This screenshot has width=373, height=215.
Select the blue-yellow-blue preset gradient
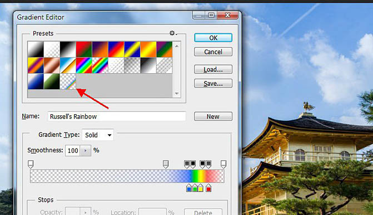132,49
